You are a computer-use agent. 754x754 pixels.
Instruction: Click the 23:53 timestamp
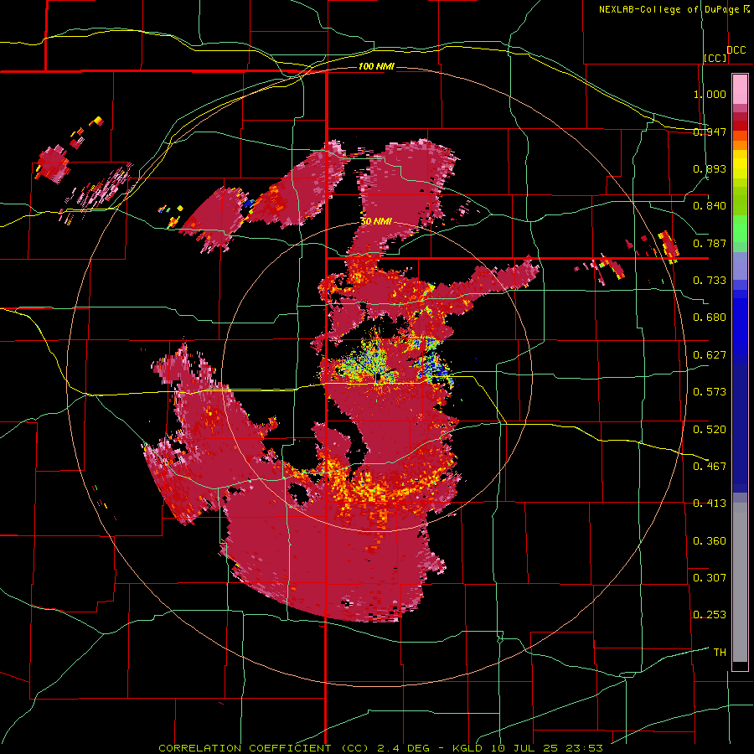point(584,748)
